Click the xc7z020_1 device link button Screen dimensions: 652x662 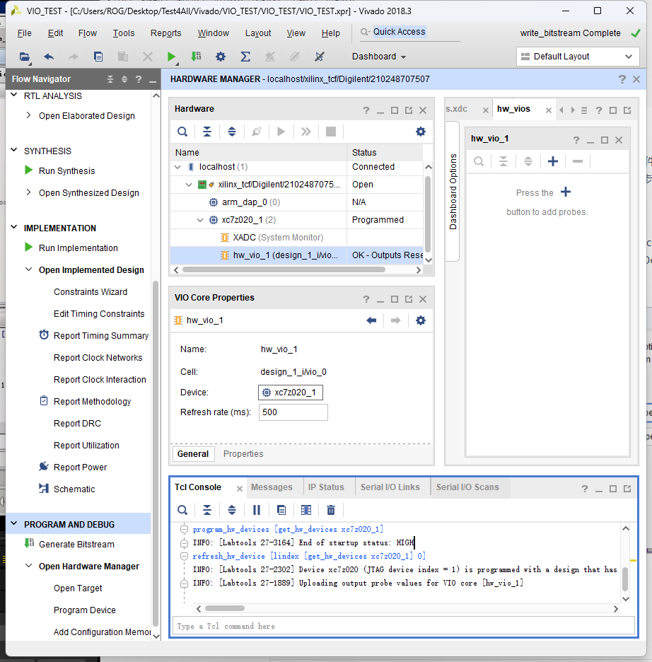(x=291, y=393)
